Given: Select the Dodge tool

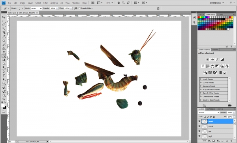Looking at the screenshot, I should click(x=4, y=67).
